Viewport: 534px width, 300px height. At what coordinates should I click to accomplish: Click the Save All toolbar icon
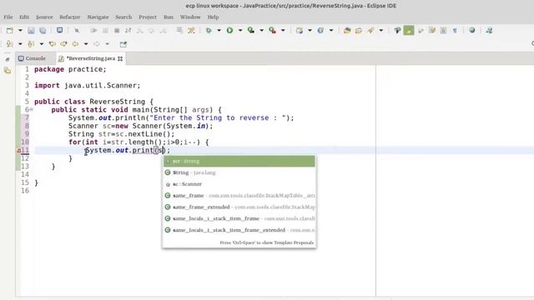point(43,31)
